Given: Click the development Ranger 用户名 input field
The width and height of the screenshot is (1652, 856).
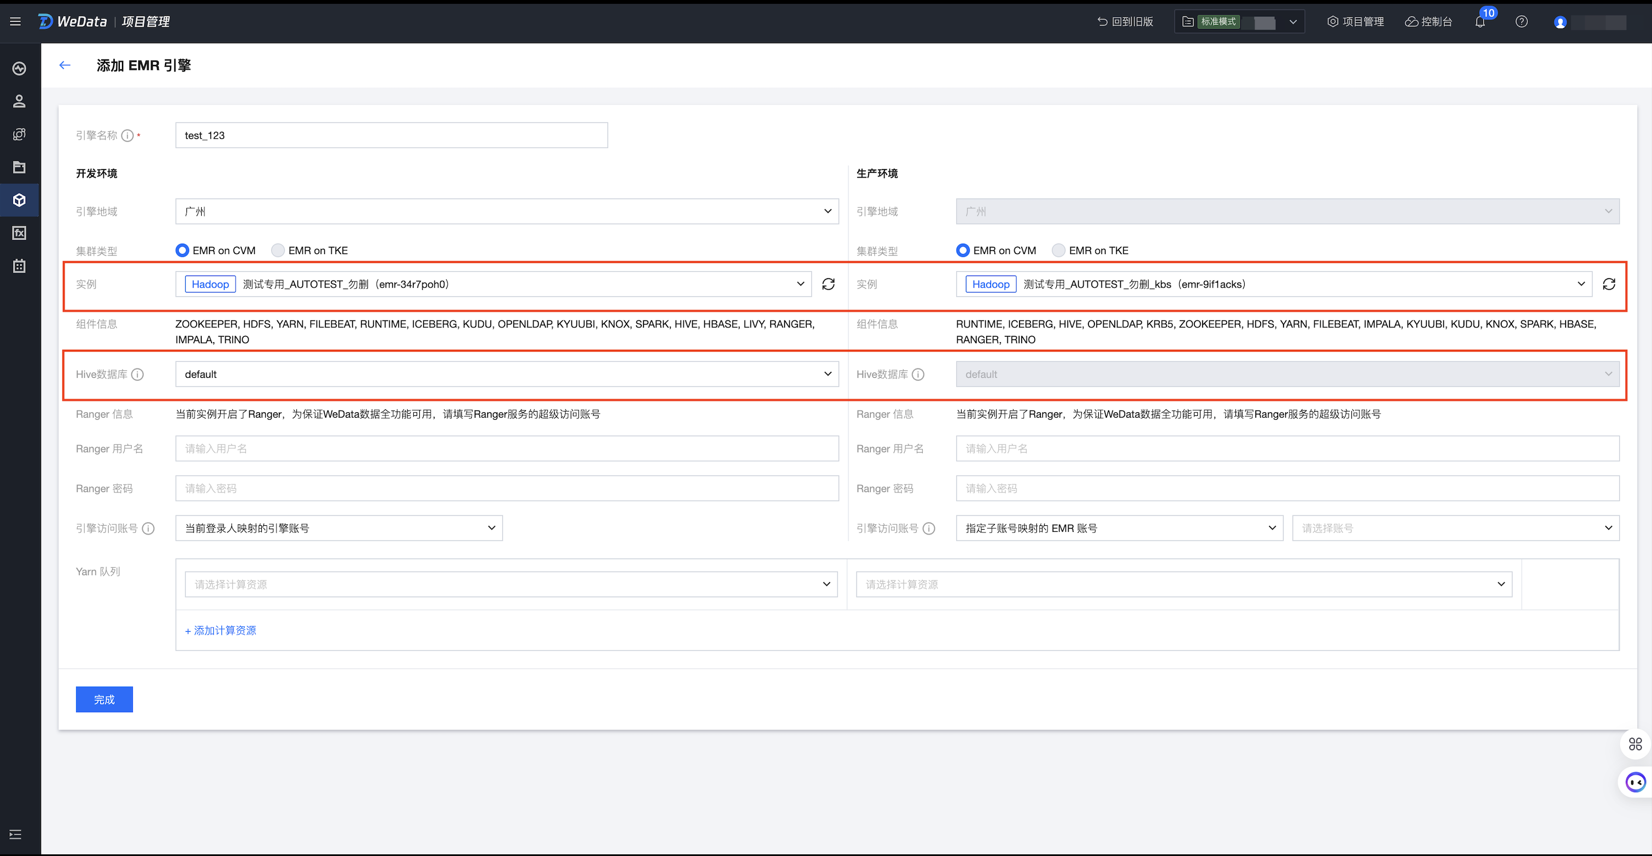Looking at the screenshot, I should tap(507, 449).
